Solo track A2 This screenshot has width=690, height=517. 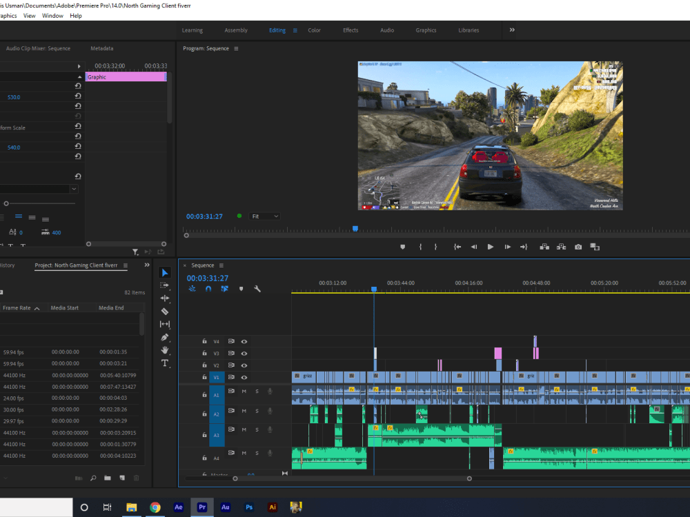pyautogui.click(x=257, y=411)
